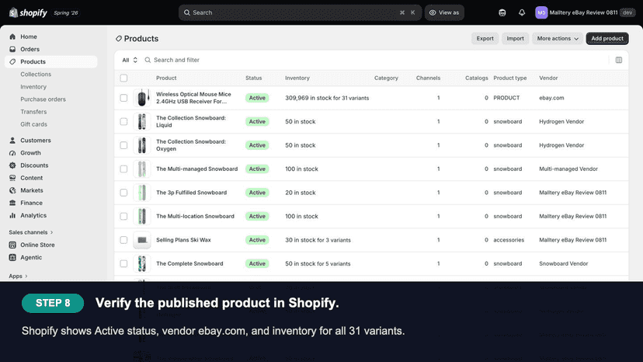This screenshot has height=362, width=643.
Task: Select the Collection Snowboard: Liquid checkbox
Action: click(123, 121)
